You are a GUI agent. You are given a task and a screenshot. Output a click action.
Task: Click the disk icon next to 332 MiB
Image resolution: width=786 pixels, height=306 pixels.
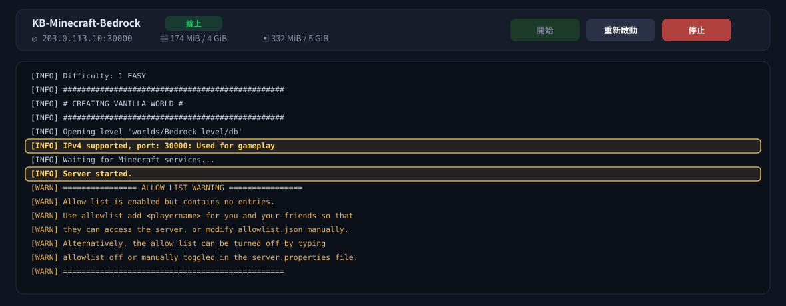pyautogui.click(x=265, y=38)
